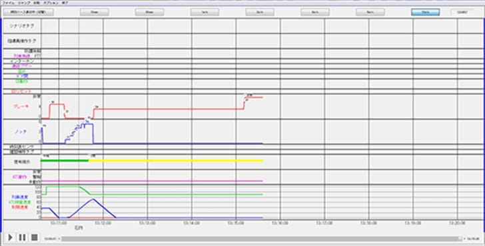The height and width of the screenshot is (246, 485).
Task: Select the シナリオタグ row label
Action: [x=21, y=26]
